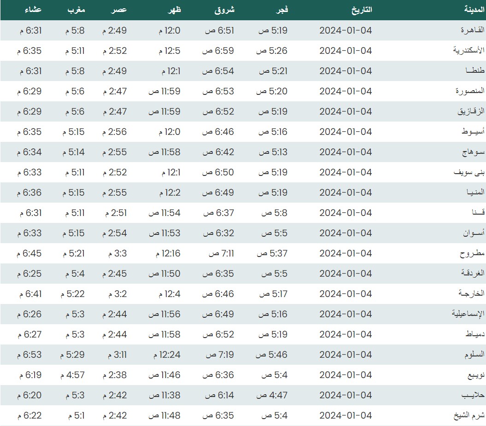
Task: Click the ظهر column header
Action: [x=176, y=10]
